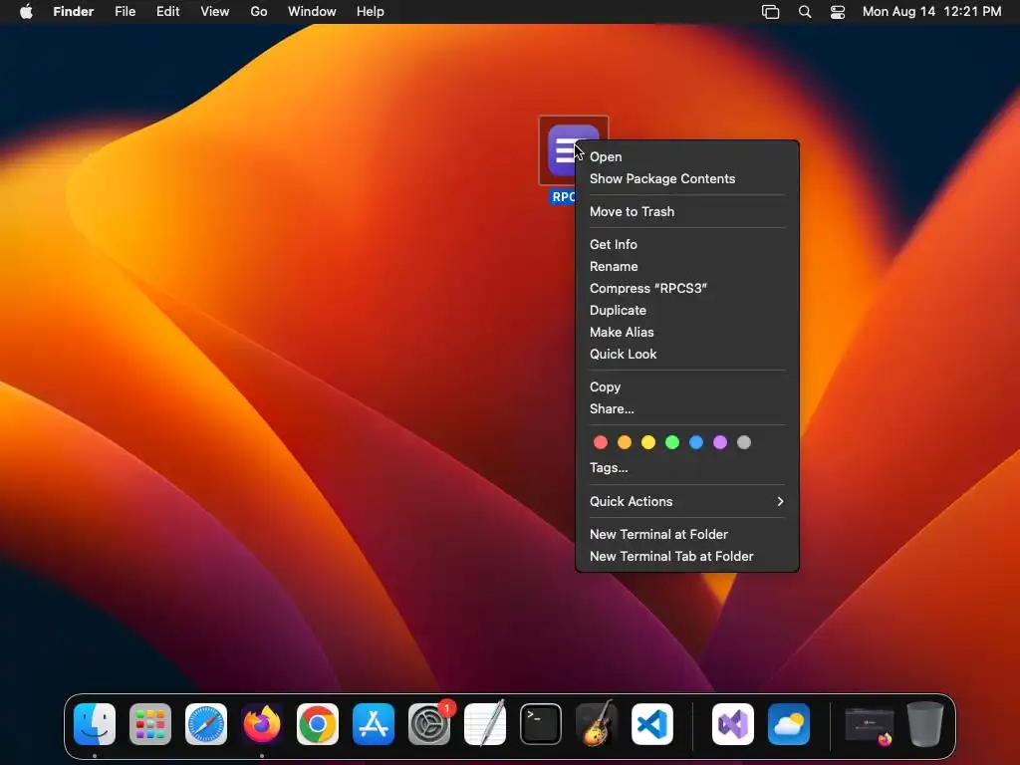Open Spotlight search in menu bar

point(805,12)
